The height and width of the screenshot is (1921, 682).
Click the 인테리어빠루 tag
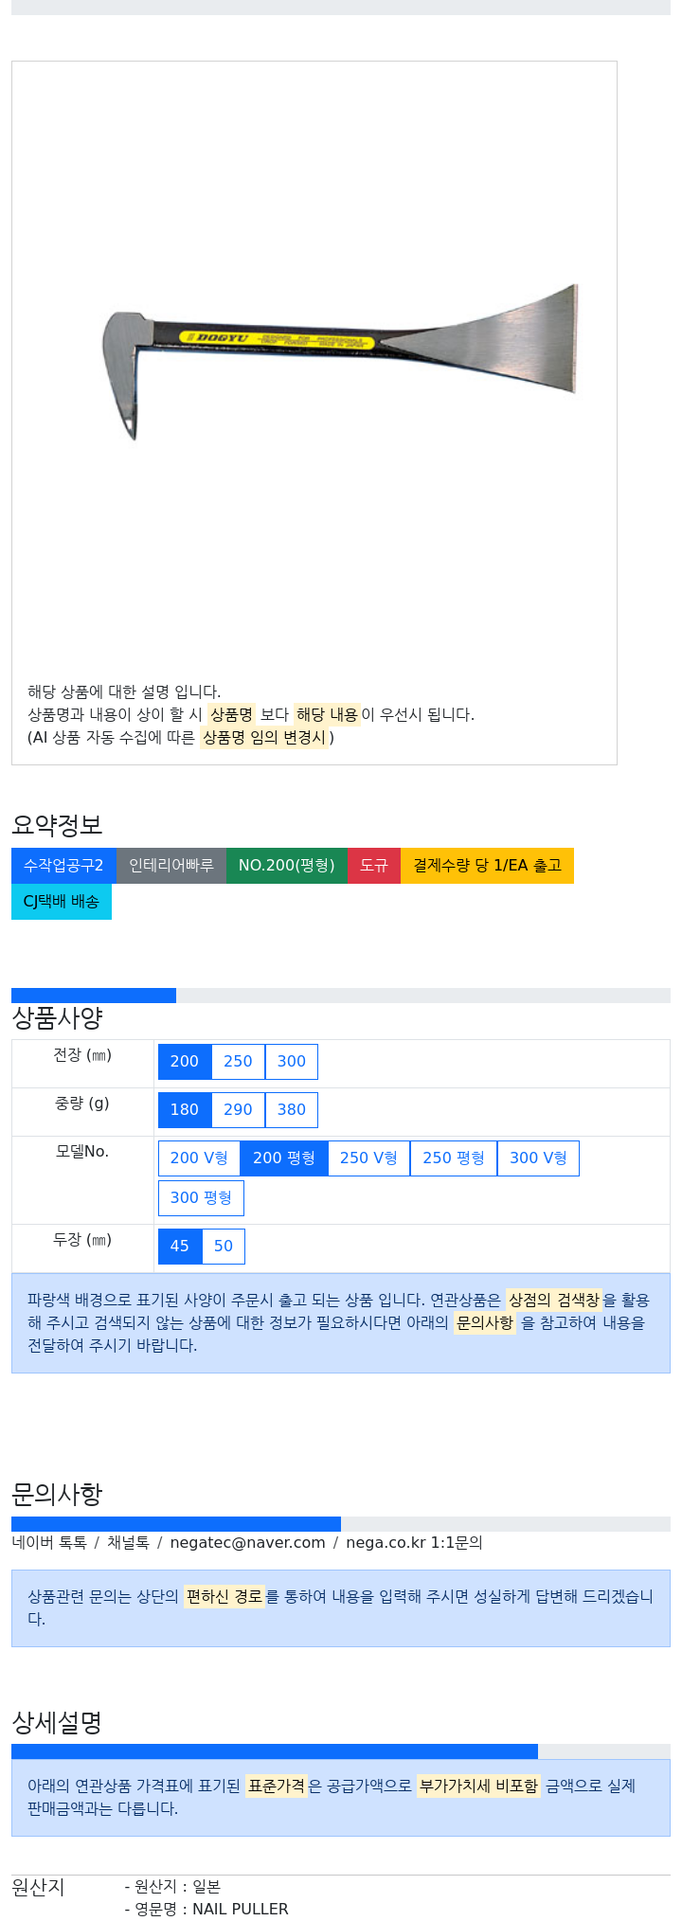pos(171,866)
